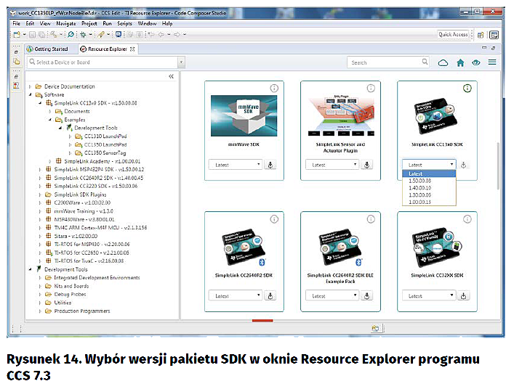Click download icon on SimpleLink CC2640R2 SDK card

270,295
